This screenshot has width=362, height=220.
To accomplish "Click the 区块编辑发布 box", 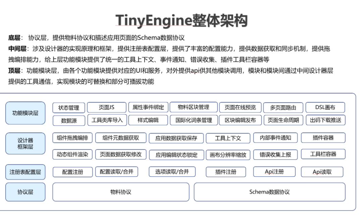I will pos(240,120).
